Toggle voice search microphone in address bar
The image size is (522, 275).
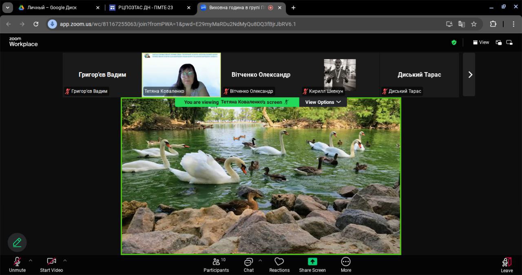[x=52, y=24]
